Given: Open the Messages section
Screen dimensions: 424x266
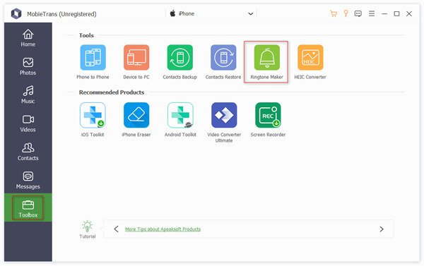Looking at the screenshot, I should [x=28, y=181].
